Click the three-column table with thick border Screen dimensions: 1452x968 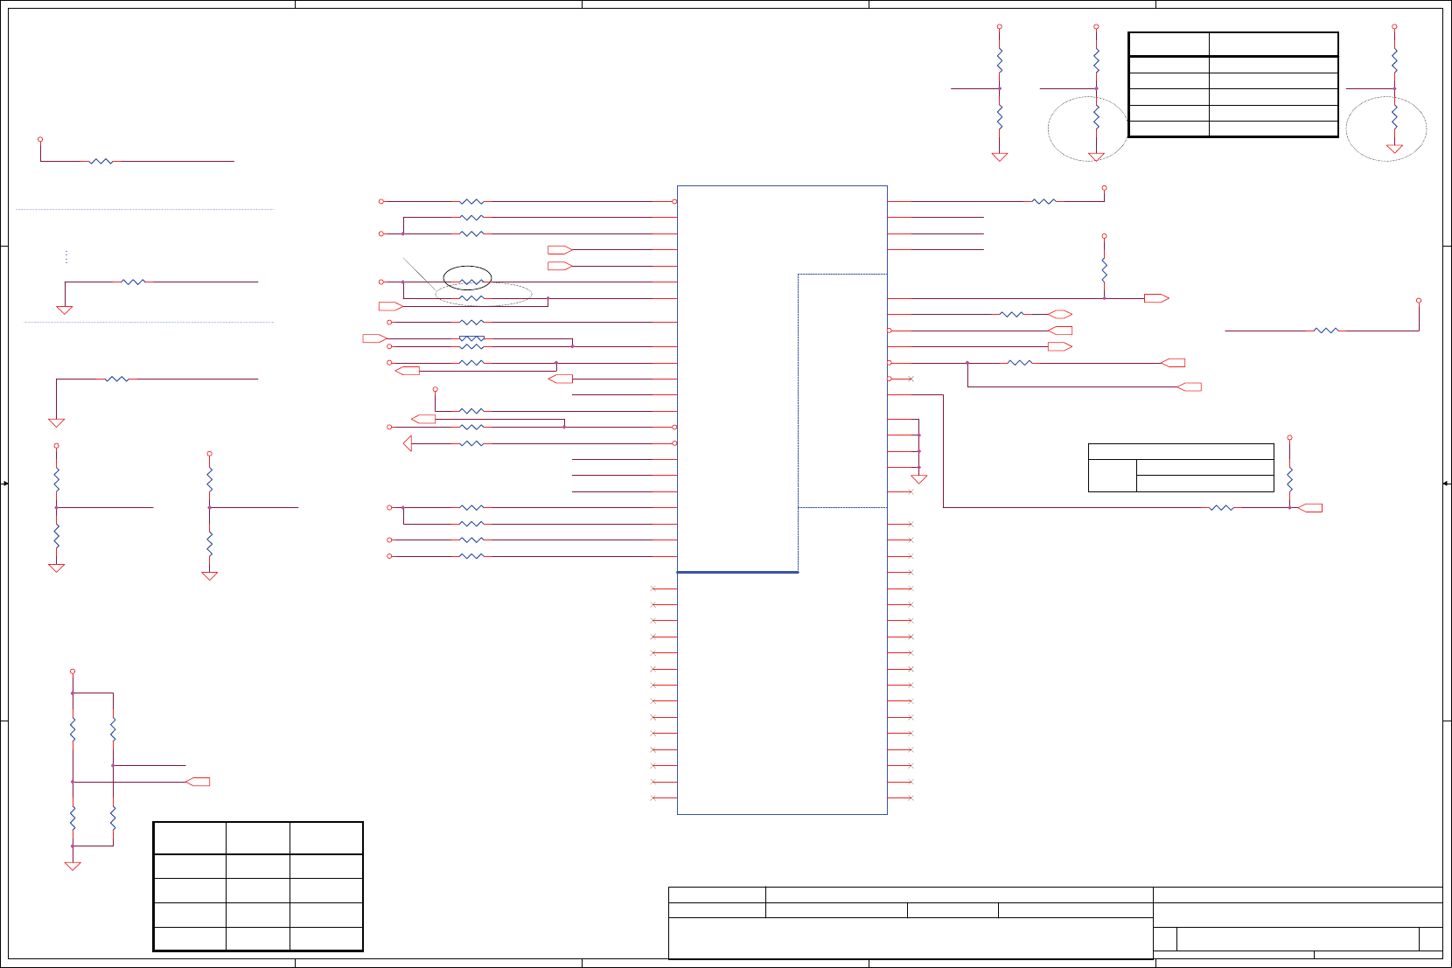click(x=258, y=886)
